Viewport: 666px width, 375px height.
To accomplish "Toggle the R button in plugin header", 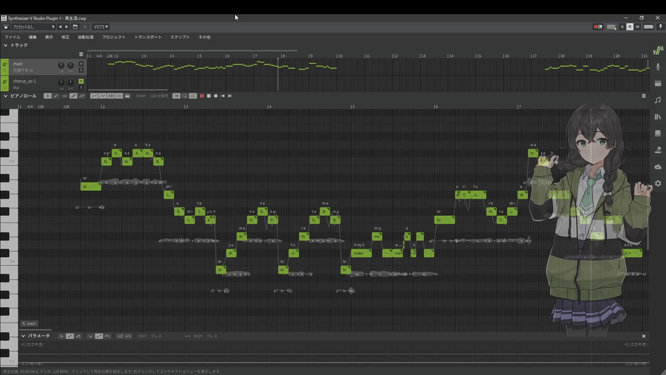I will [630, 27].
